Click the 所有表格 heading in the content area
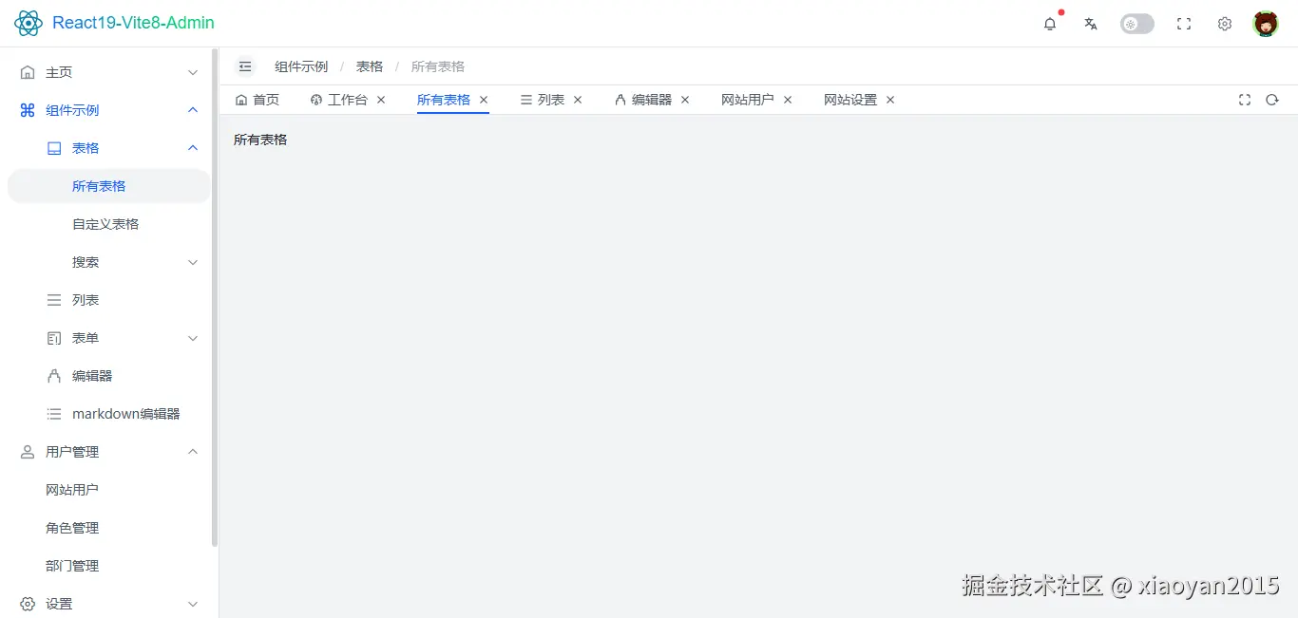The width and height of the screenshot is (1298, 618). point(260,140)
